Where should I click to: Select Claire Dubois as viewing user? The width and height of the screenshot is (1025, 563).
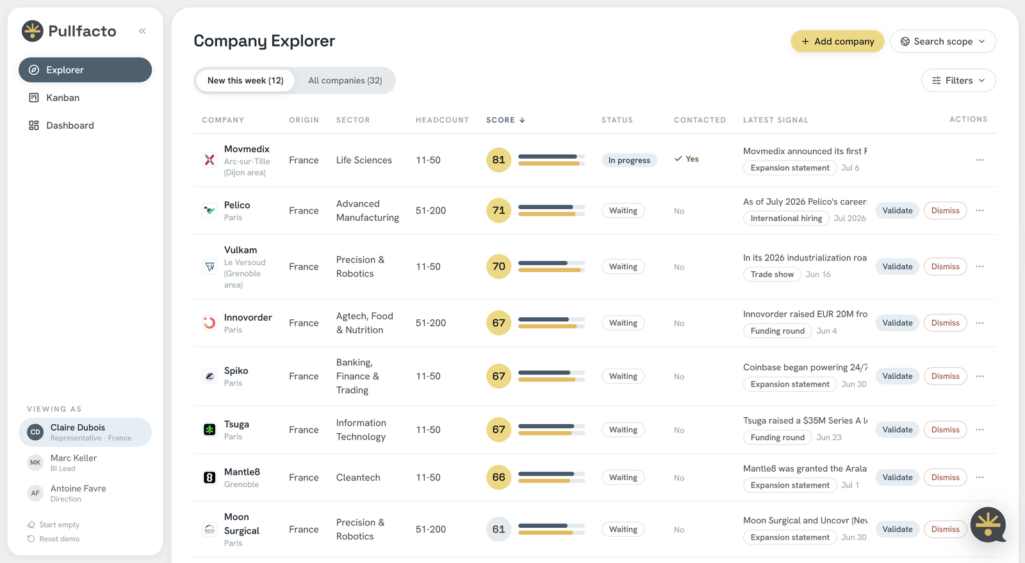[x=85, y=432]
